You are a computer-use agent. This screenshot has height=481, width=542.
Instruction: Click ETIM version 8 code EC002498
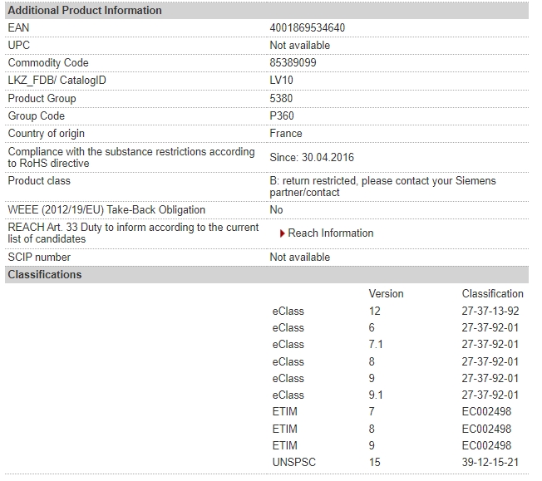(x=486, y=429)
